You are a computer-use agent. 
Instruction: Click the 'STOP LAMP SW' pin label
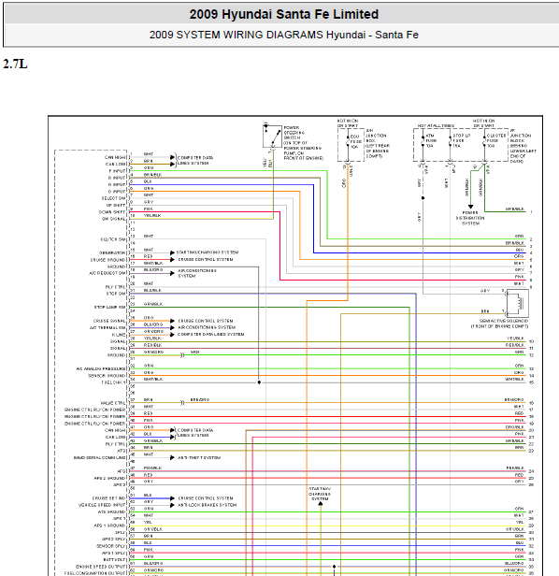point(109,307)
